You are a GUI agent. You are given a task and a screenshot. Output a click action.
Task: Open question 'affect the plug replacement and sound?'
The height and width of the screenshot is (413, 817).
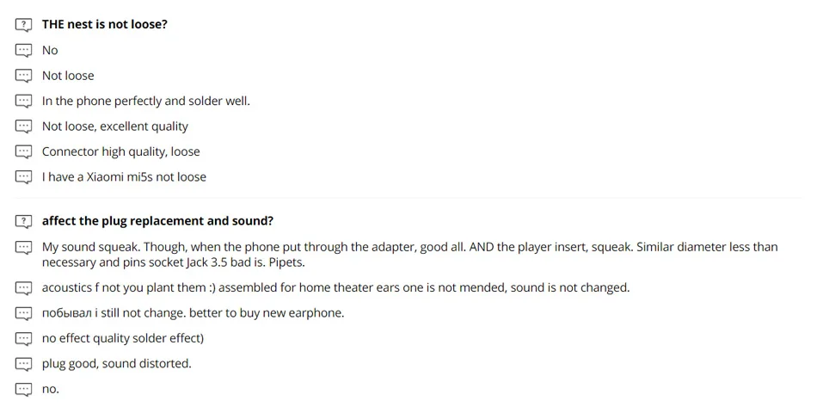click(157, 222)
